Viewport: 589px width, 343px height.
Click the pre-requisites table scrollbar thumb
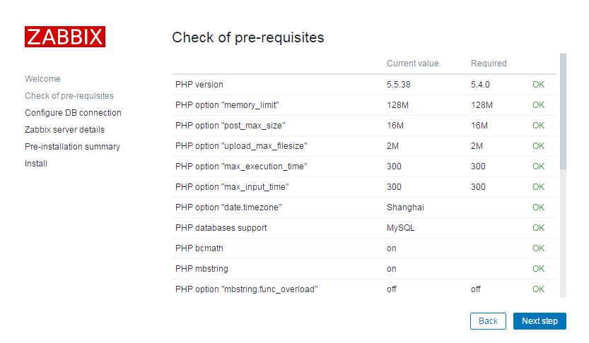[563, 112]
